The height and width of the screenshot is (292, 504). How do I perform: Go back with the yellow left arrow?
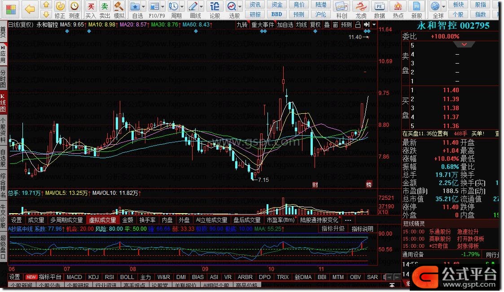30,9
